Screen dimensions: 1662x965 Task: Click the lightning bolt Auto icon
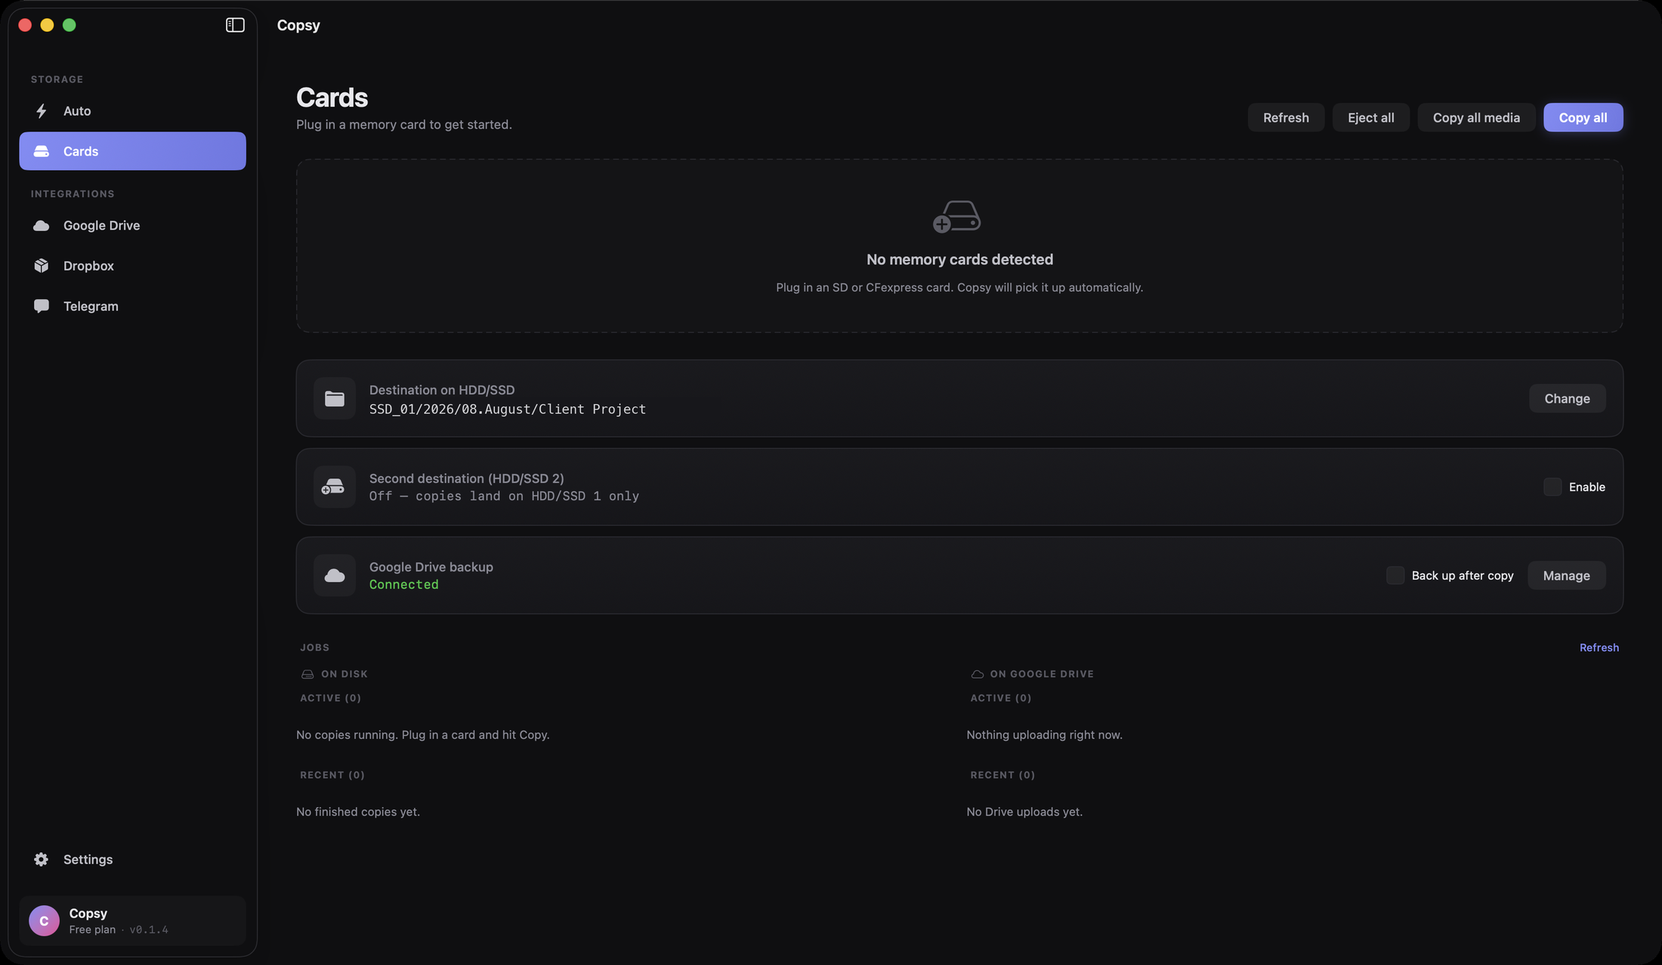(x=42, y=111)
